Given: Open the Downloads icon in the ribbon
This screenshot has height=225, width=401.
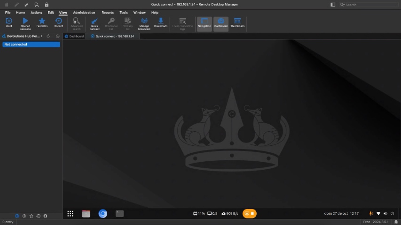Looking at the screenshot, I should pyautogui.click(x=161, y=22).
